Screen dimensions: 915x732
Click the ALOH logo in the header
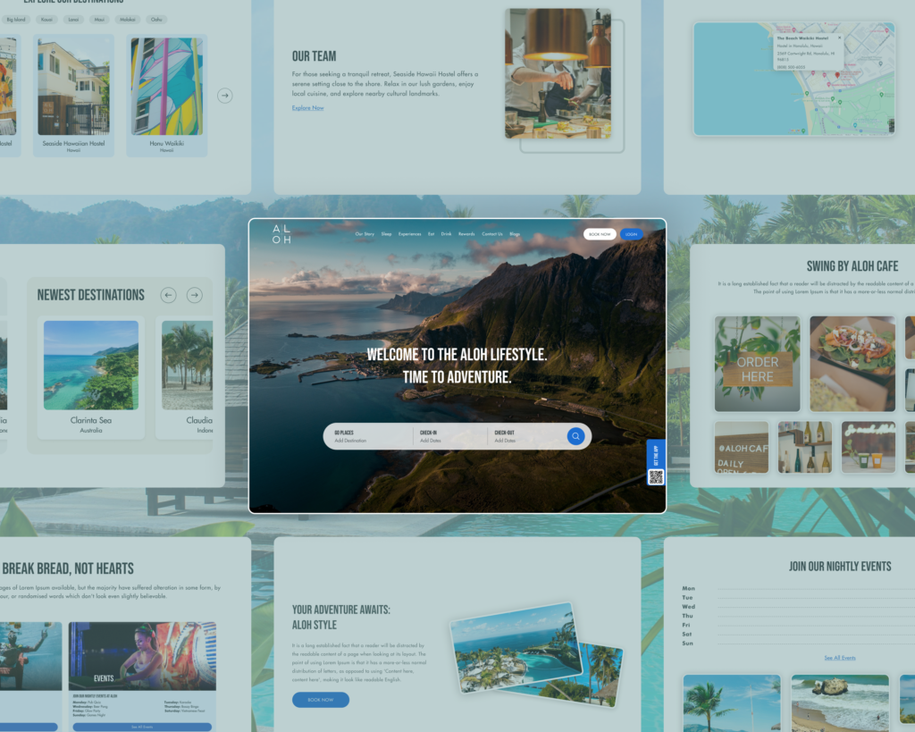point(281,234)
